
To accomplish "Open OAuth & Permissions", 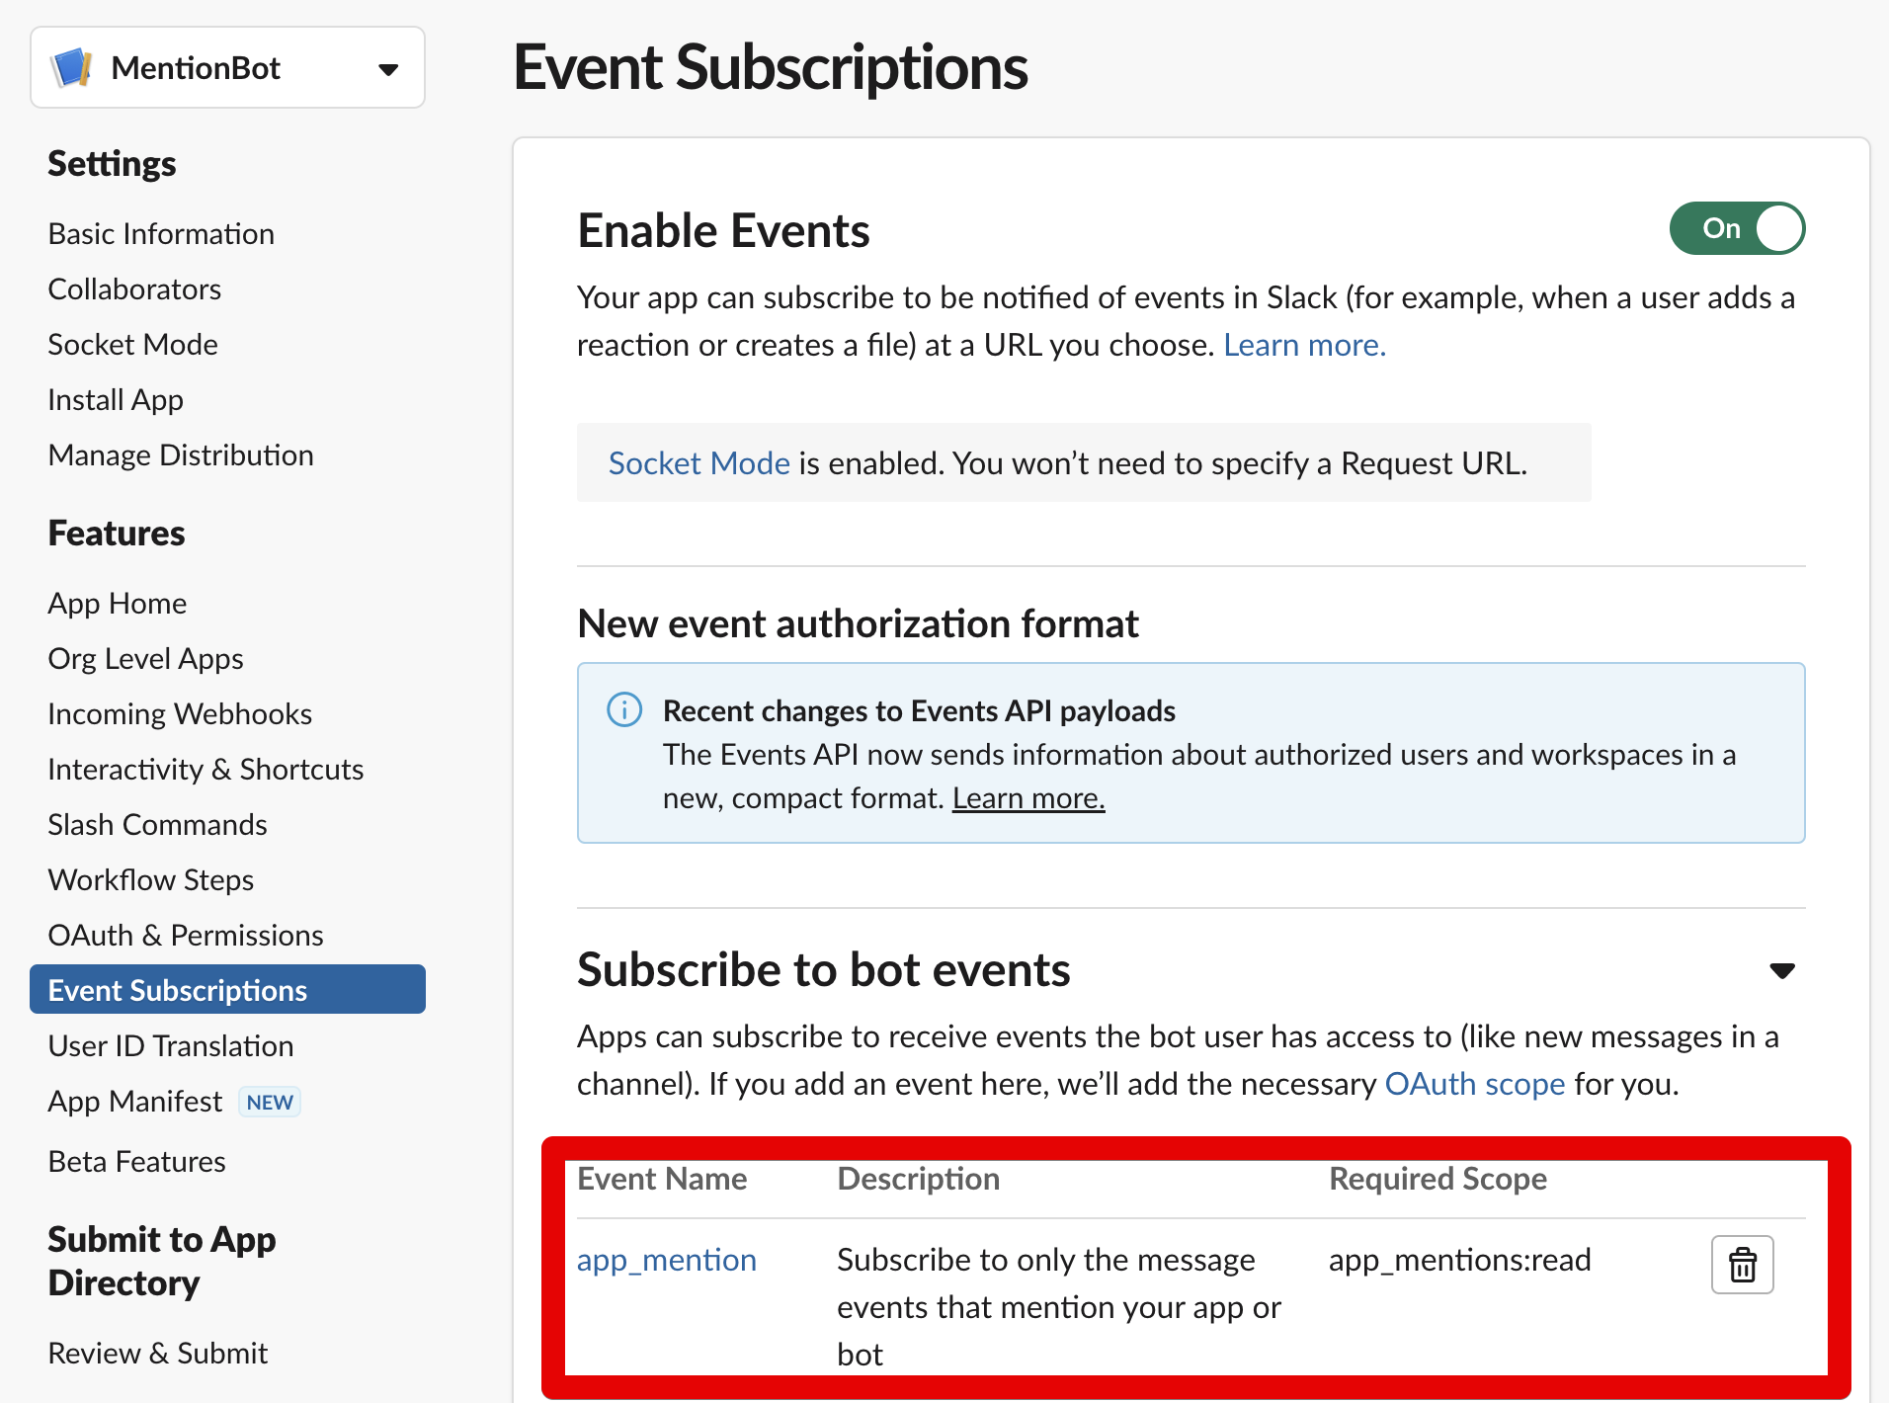I will [x=186, y=936].
